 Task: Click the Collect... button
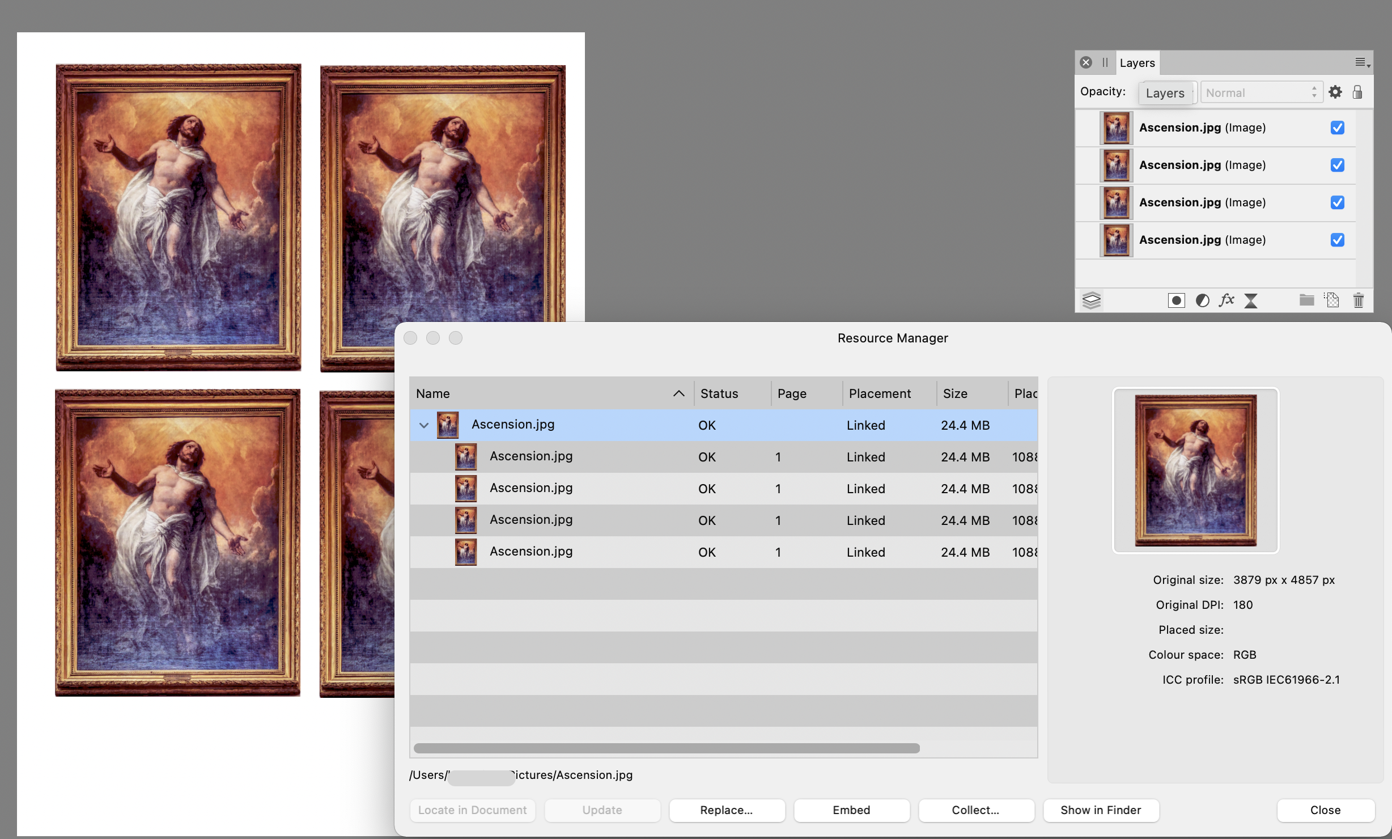pos(976,810)
